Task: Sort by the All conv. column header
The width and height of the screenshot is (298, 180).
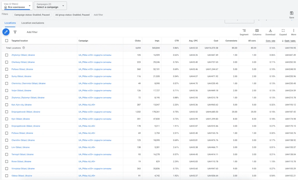Action: click(252, 41)
